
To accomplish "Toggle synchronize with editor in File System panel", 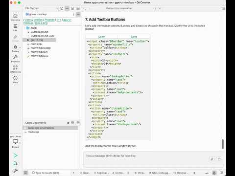I will (x=67, y=8).
